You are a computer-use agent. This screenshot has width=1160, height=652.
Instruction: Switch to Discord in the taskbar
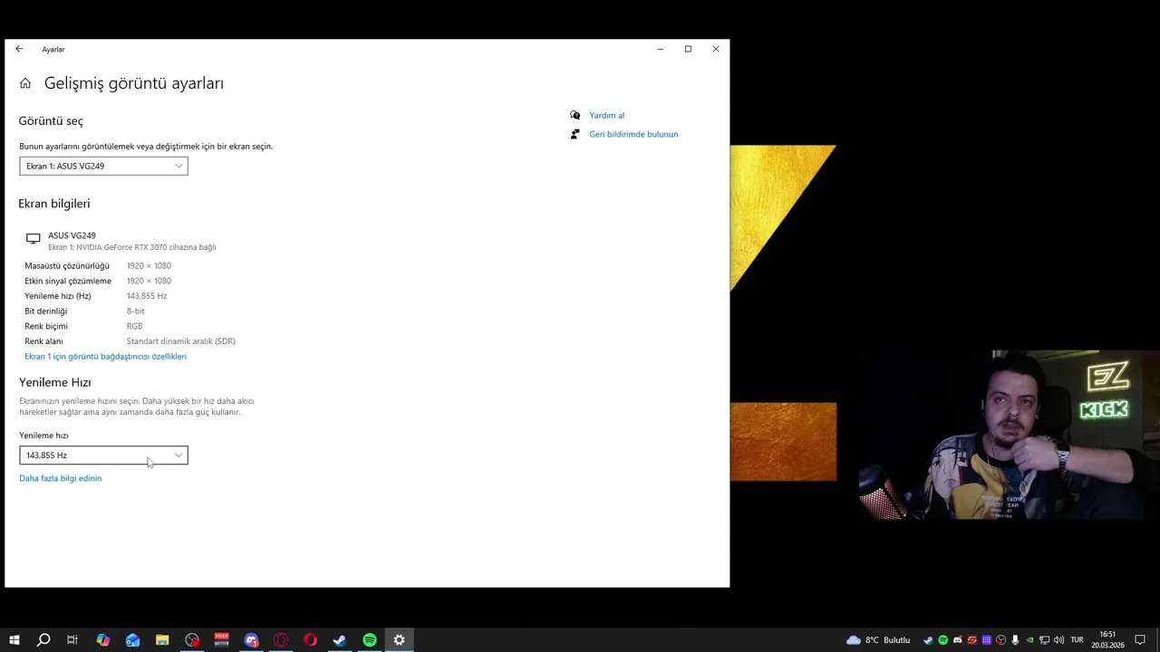click(x=251, y=640)
